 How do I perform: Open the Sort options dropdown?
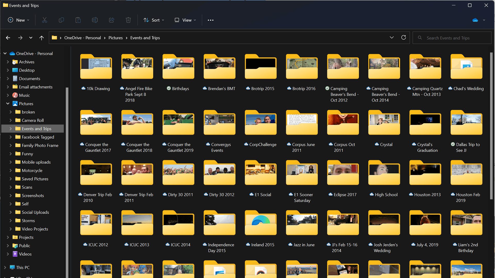tap(154, 20)
